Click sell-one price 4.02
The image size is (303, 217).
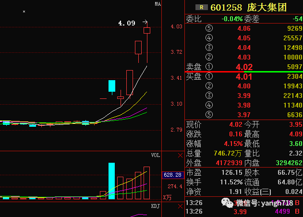pyautogui.click(x=244, y=67)
